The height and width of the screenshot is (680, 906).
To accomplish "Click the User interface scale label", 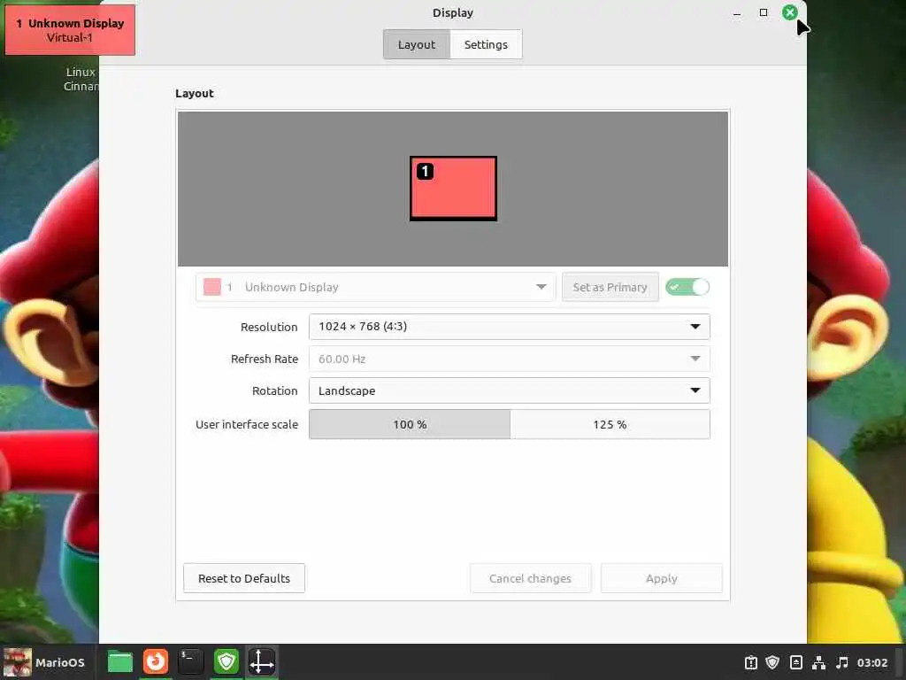I will [x=247, y=424].
